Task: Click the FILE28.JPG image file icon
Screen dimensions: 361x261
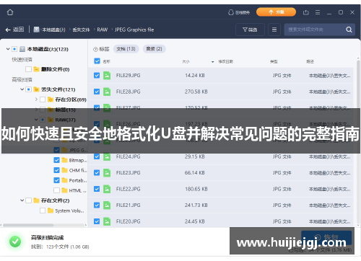Action: [x=107, y=92]
